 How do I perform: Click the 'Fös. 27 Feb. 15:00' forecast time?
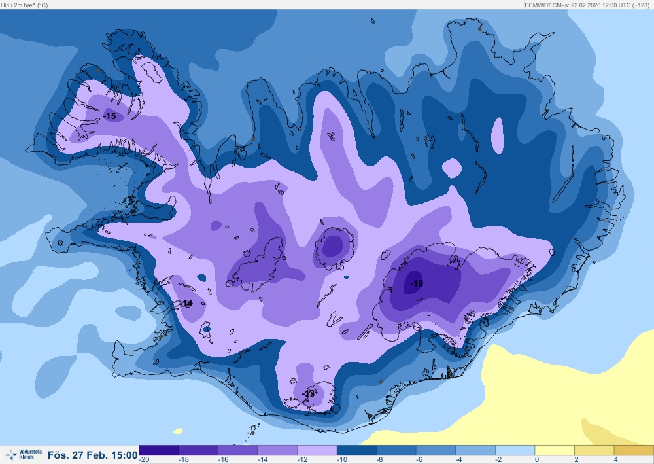(92, 455)
